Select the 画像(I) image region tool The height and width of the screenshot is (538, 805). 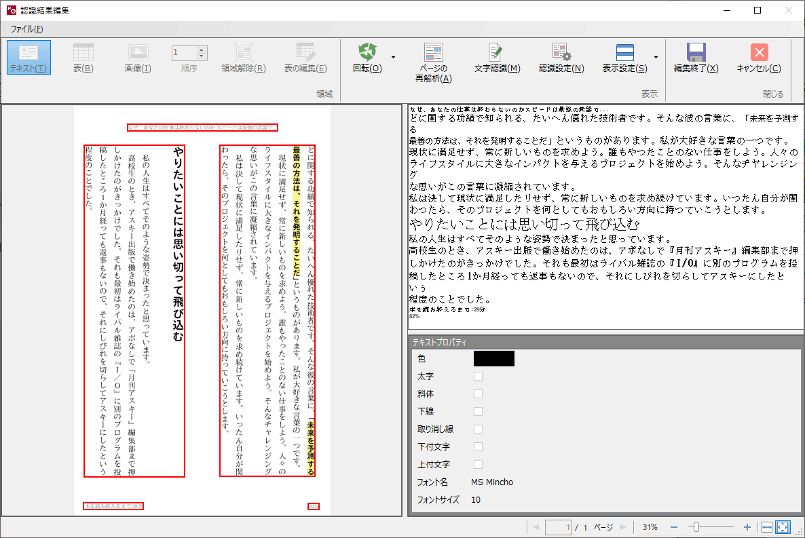138,58
